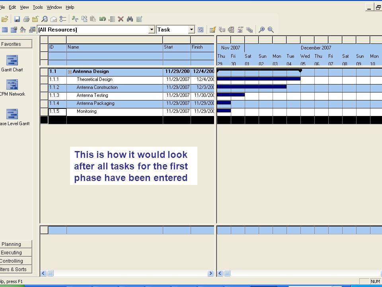Click the task table right scroll arrow

click(210, 273)
